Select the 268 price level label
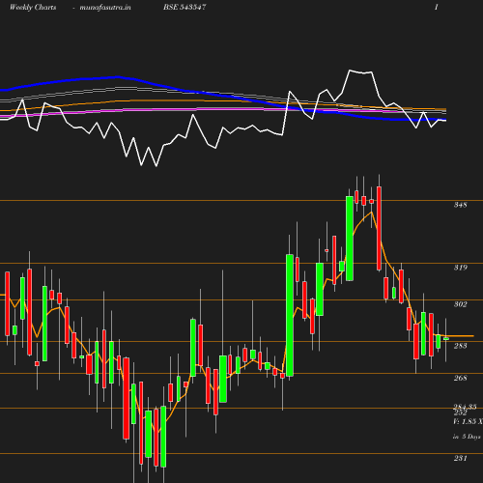 tap(460, 378)
